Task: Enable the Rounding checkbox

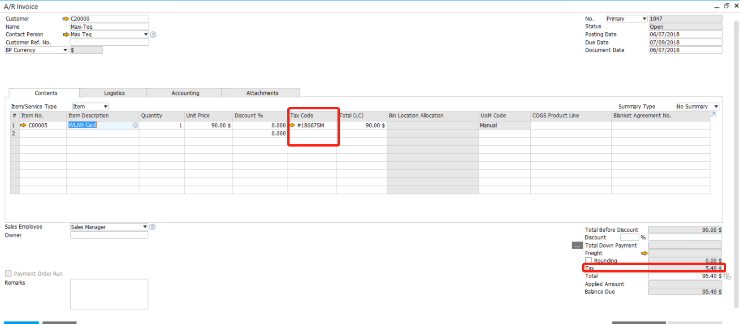Action: point(589,260)
